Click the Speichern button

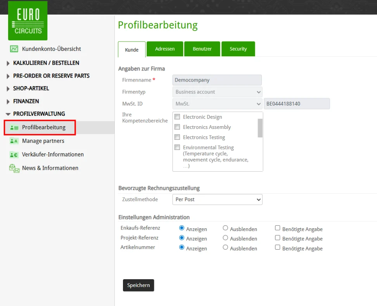coord(138,285)
